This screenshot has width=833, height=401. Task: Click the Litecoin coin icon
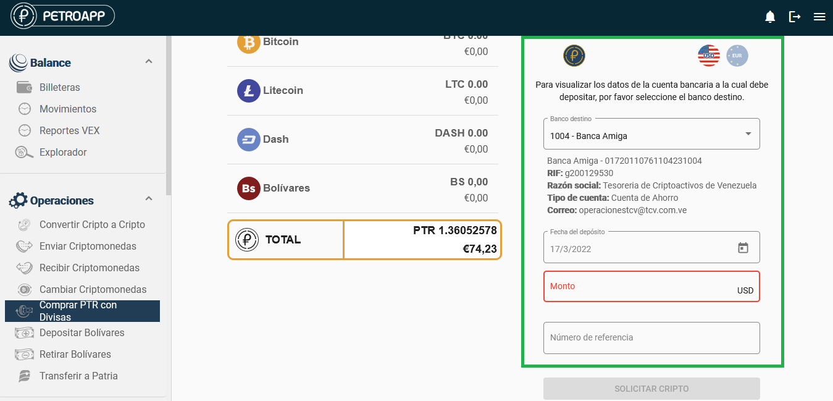(249, 91)
